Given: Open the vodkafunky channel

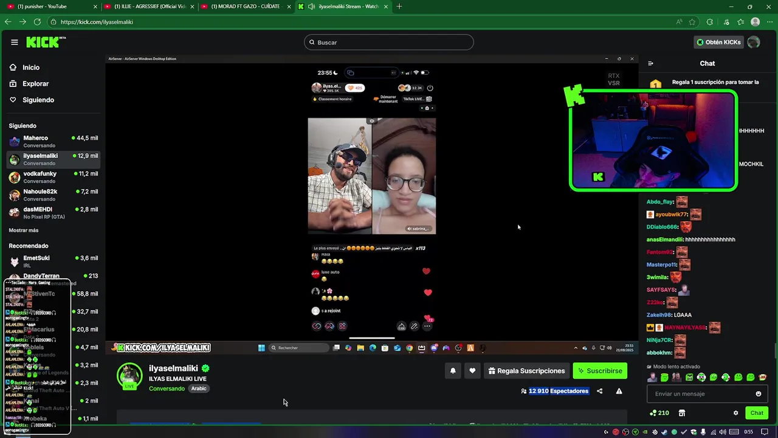Looking at the screenshot, I should click(x=53, y=177).
